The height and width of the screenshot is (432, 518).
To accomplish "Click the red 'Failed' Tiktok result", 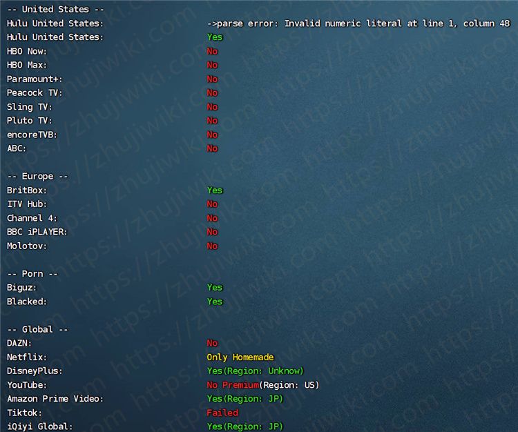I will click(x=222, y=413).
